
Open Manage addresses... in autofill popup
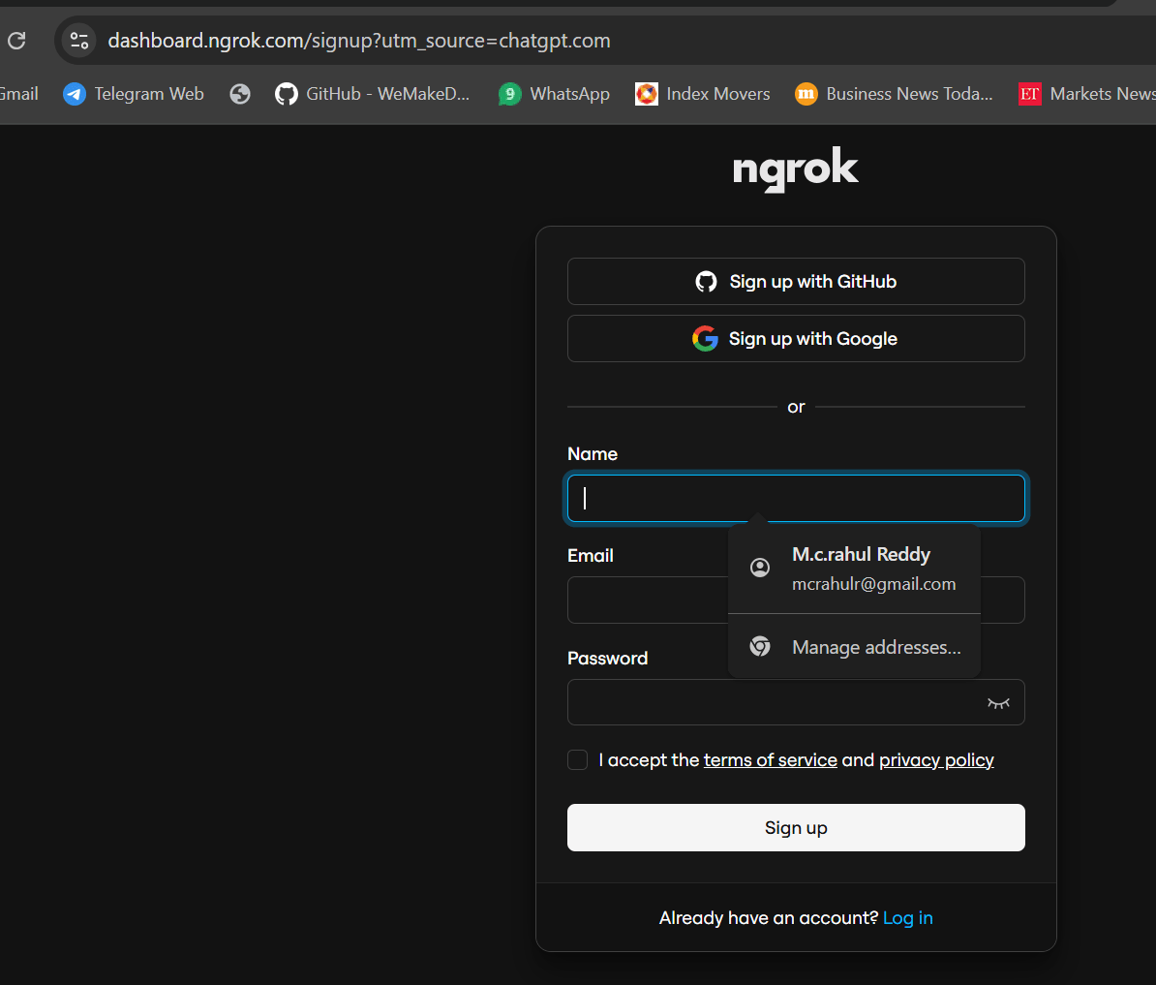[x=854, y=647]
